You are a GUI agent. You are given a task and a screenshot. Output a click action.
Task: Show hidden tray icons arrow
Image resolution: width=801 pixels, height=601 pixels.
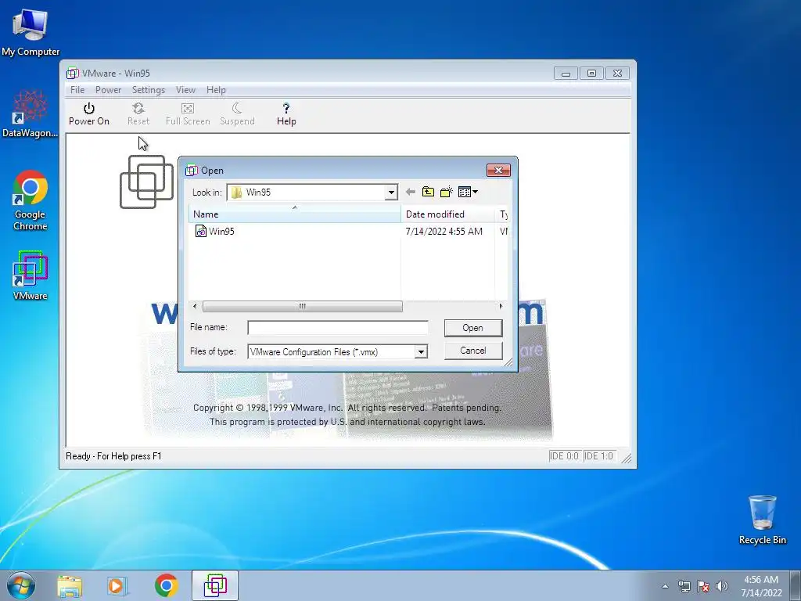coord(665,586)
